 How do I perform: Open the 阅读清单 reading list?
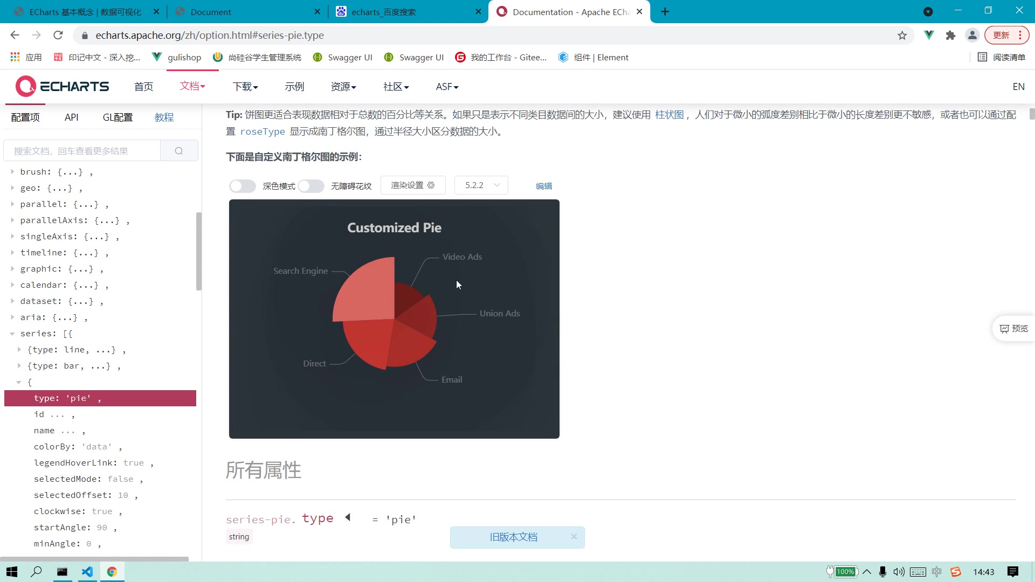[x=1002, y=57]
